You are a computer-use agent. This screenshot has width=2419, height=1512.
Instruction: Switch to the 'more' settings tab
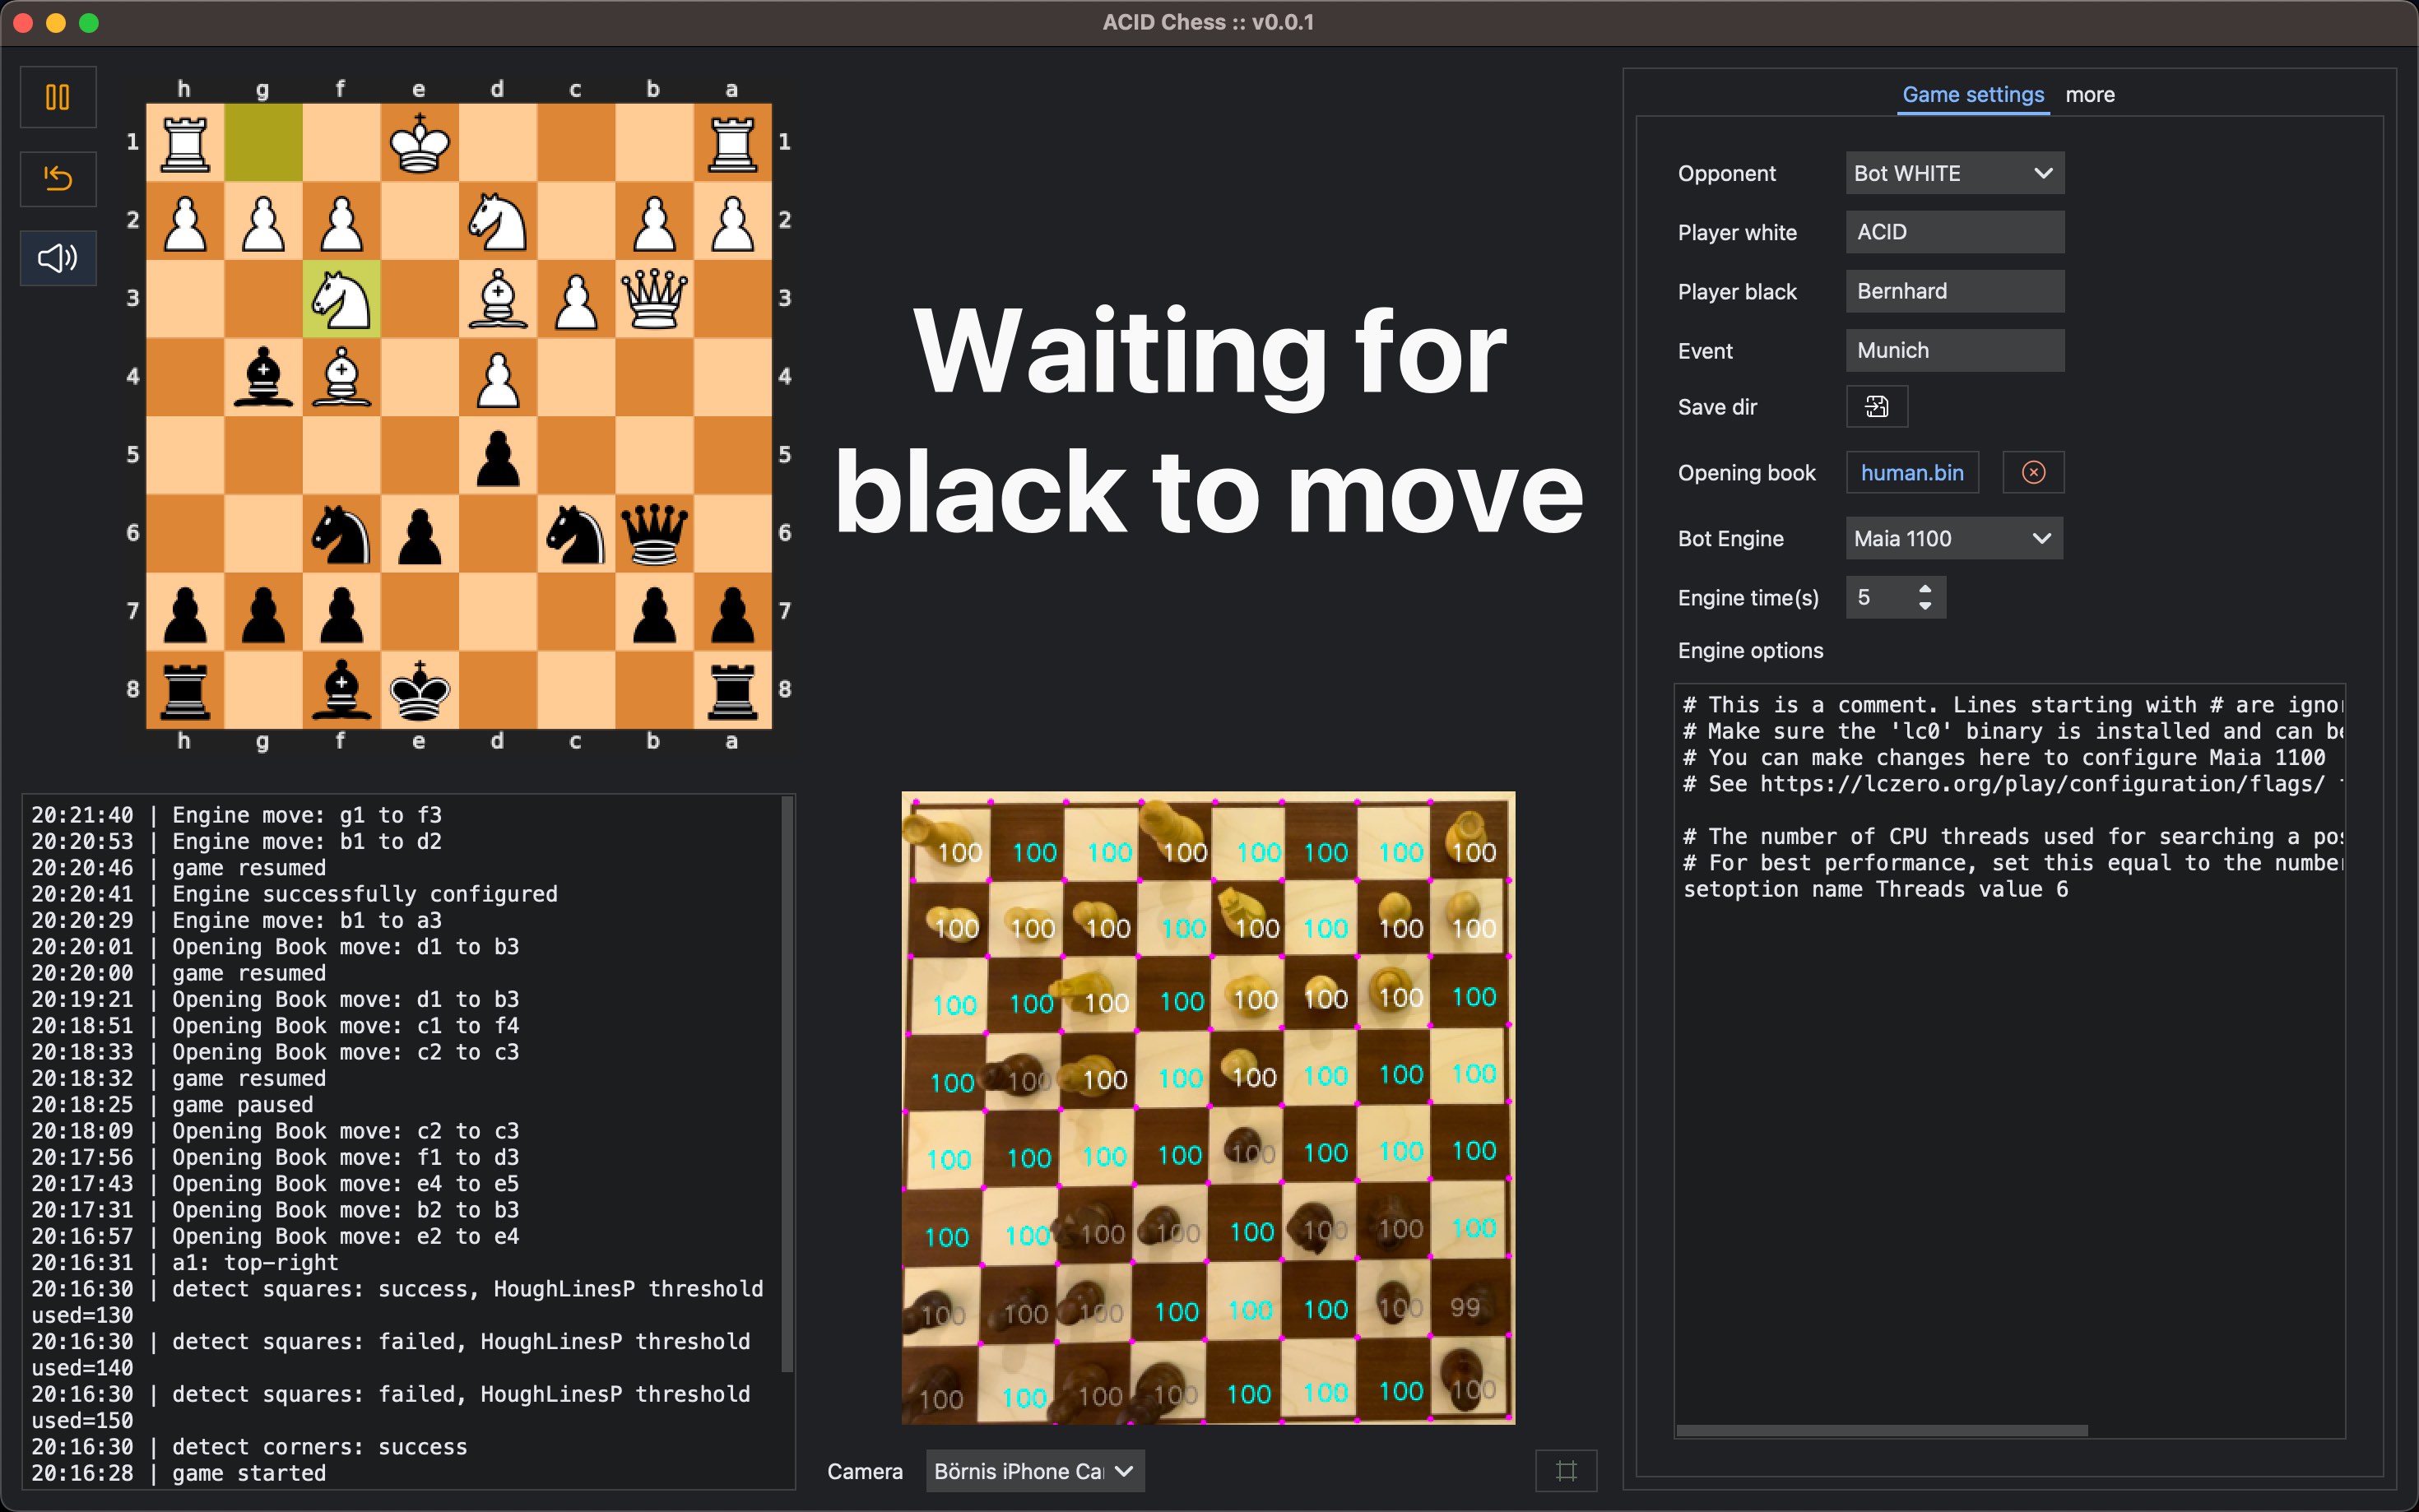click(x=2092, y=94)
